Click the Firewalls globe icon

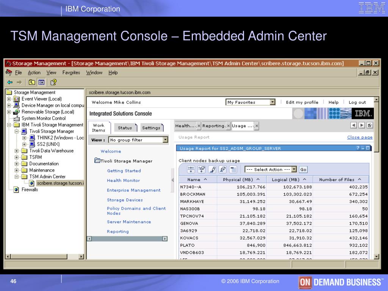16,190
